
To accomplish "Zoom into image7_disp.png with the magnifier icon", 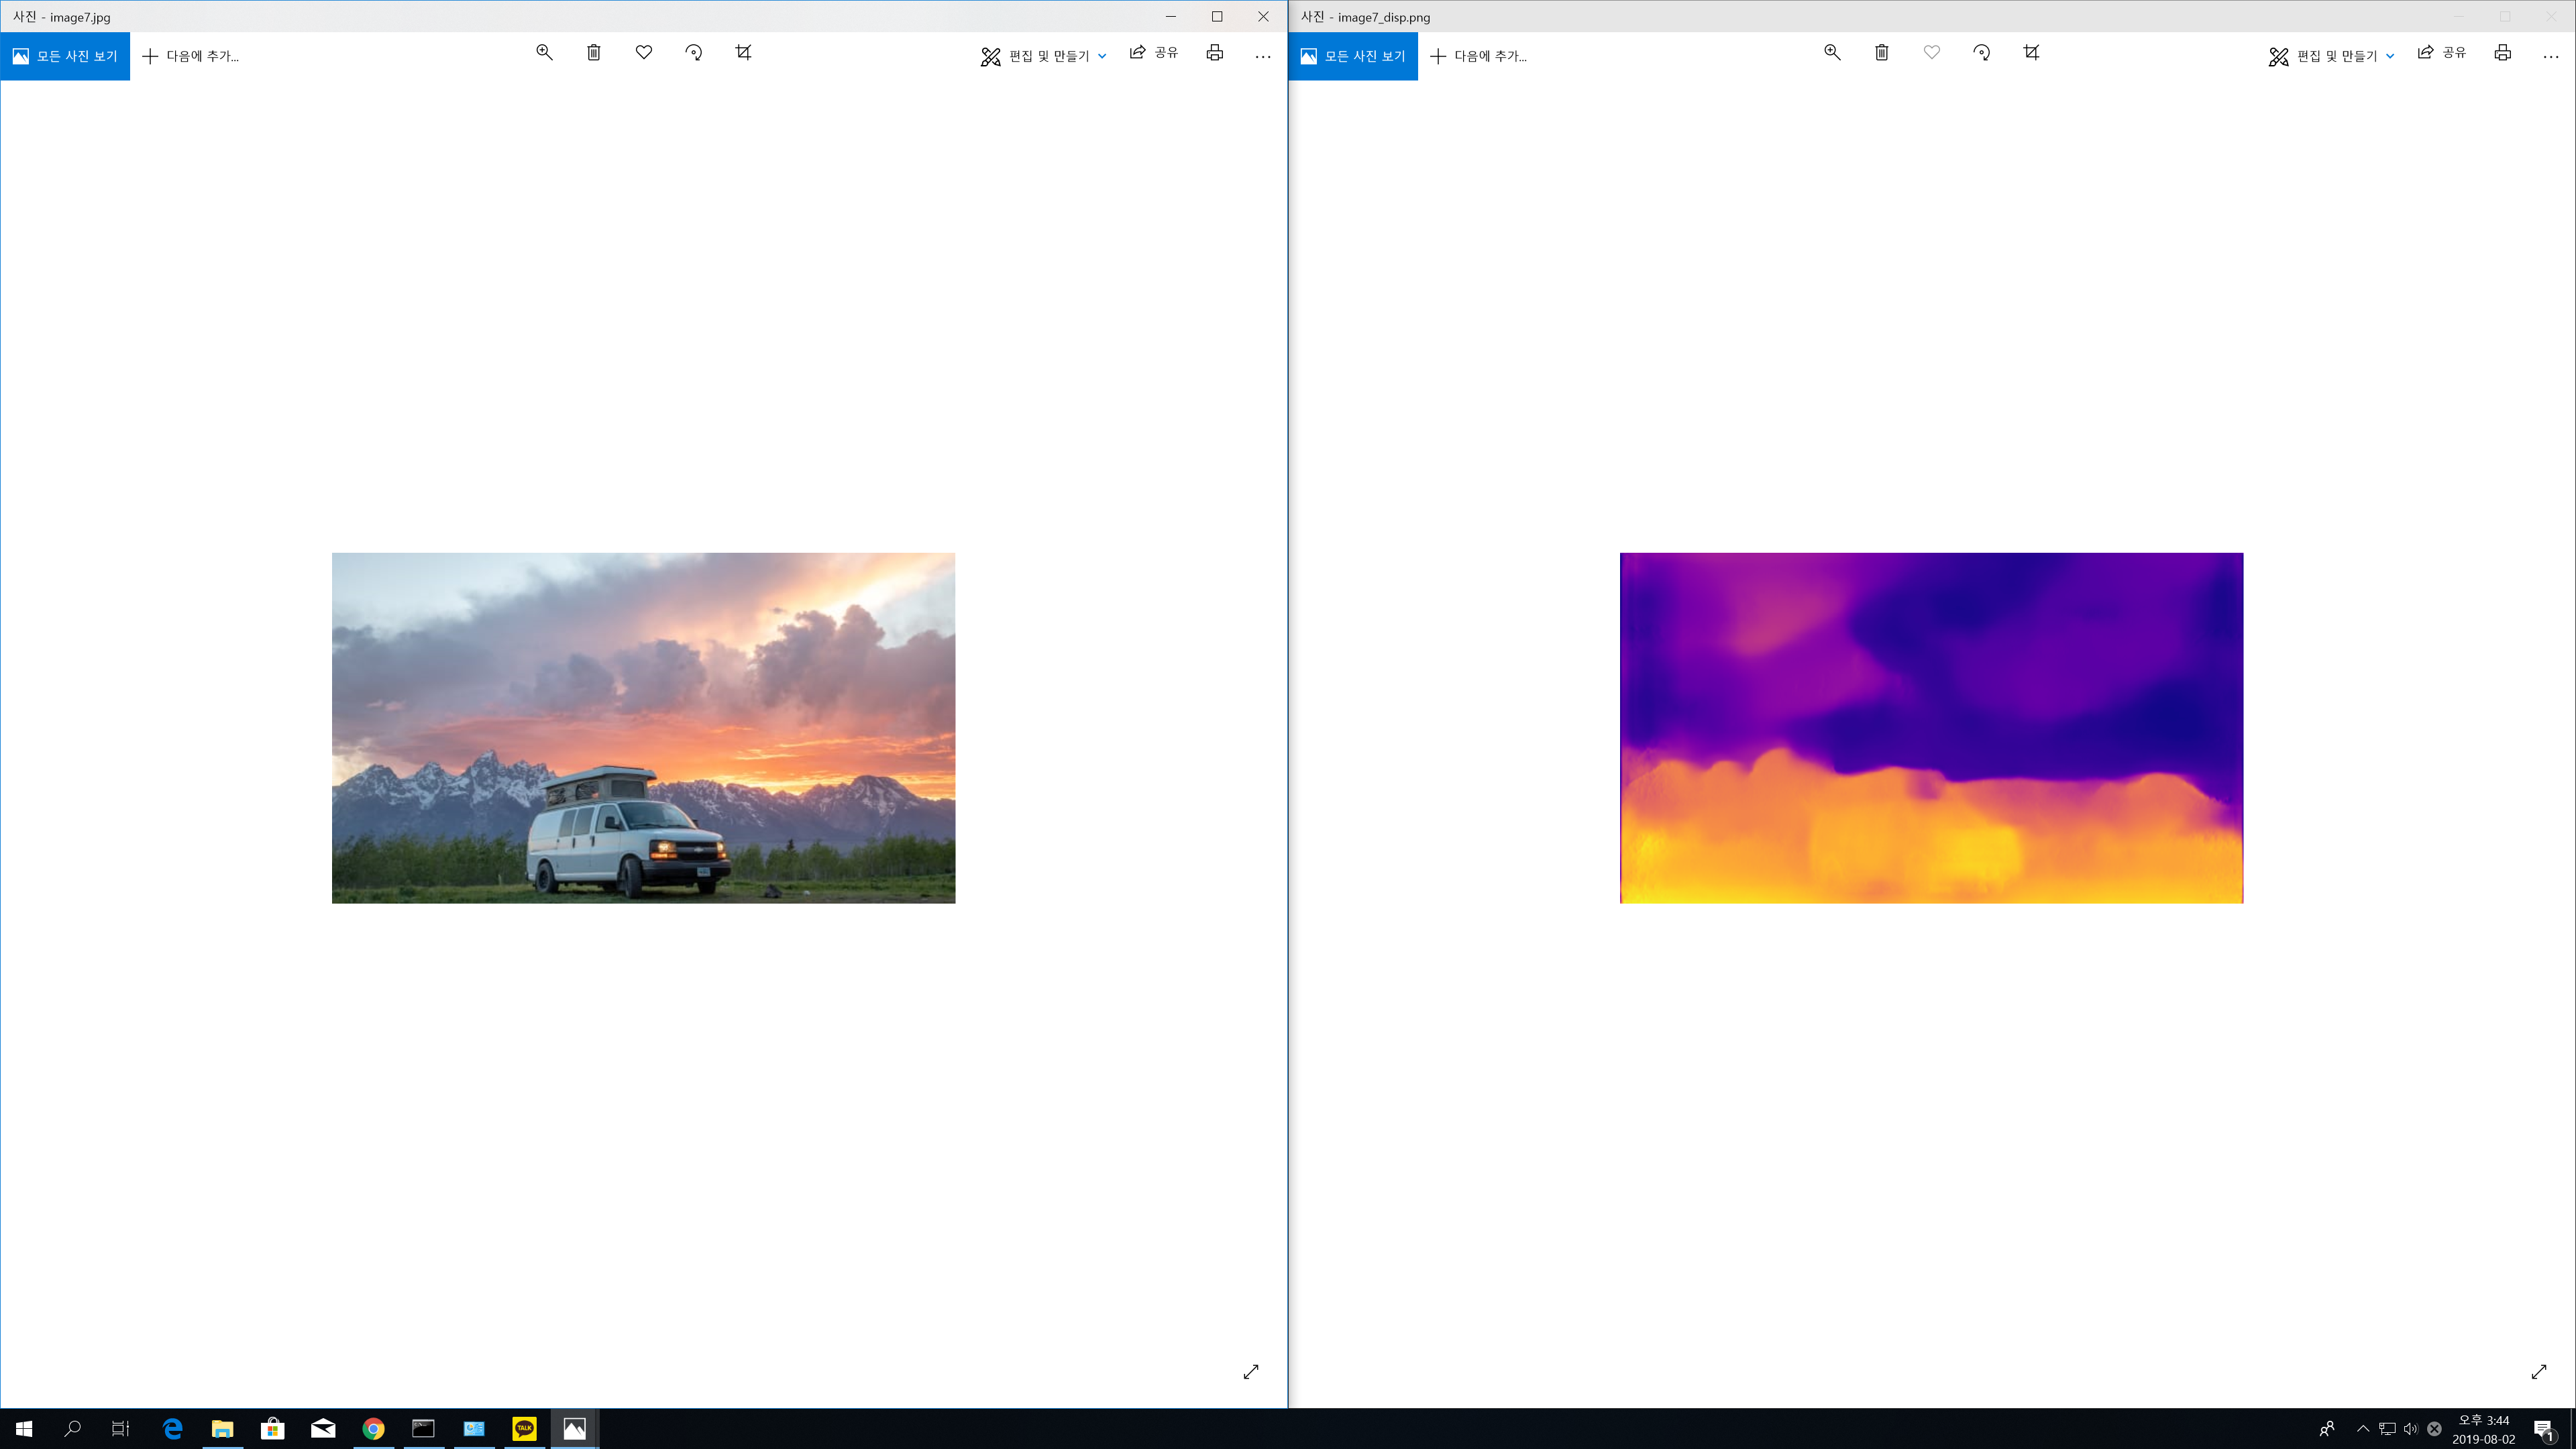I will pos(1832,53).
